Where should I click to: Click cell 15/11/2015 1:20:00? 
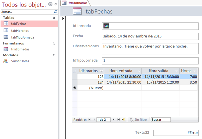(161, 82)
